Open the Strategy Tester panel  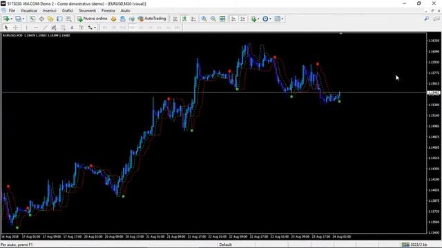pos(69,19)
